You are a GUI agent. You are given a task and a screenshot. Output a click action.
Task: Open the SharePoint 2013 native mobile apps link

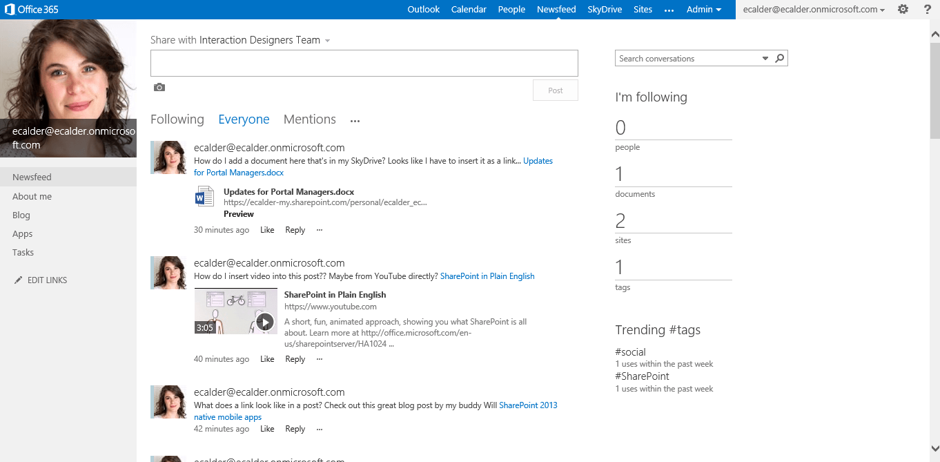375,411
